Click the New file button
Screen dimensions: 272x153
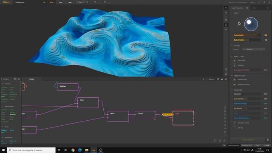[x=60, y=2]
